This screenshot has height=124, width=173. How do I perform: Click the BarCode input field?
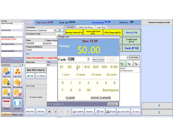(36, 66)
